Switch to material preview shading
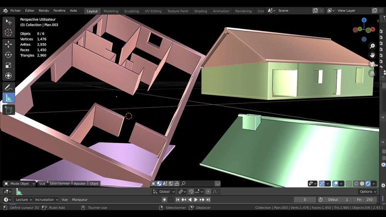386x217 pixels. [x=368, y=184]
